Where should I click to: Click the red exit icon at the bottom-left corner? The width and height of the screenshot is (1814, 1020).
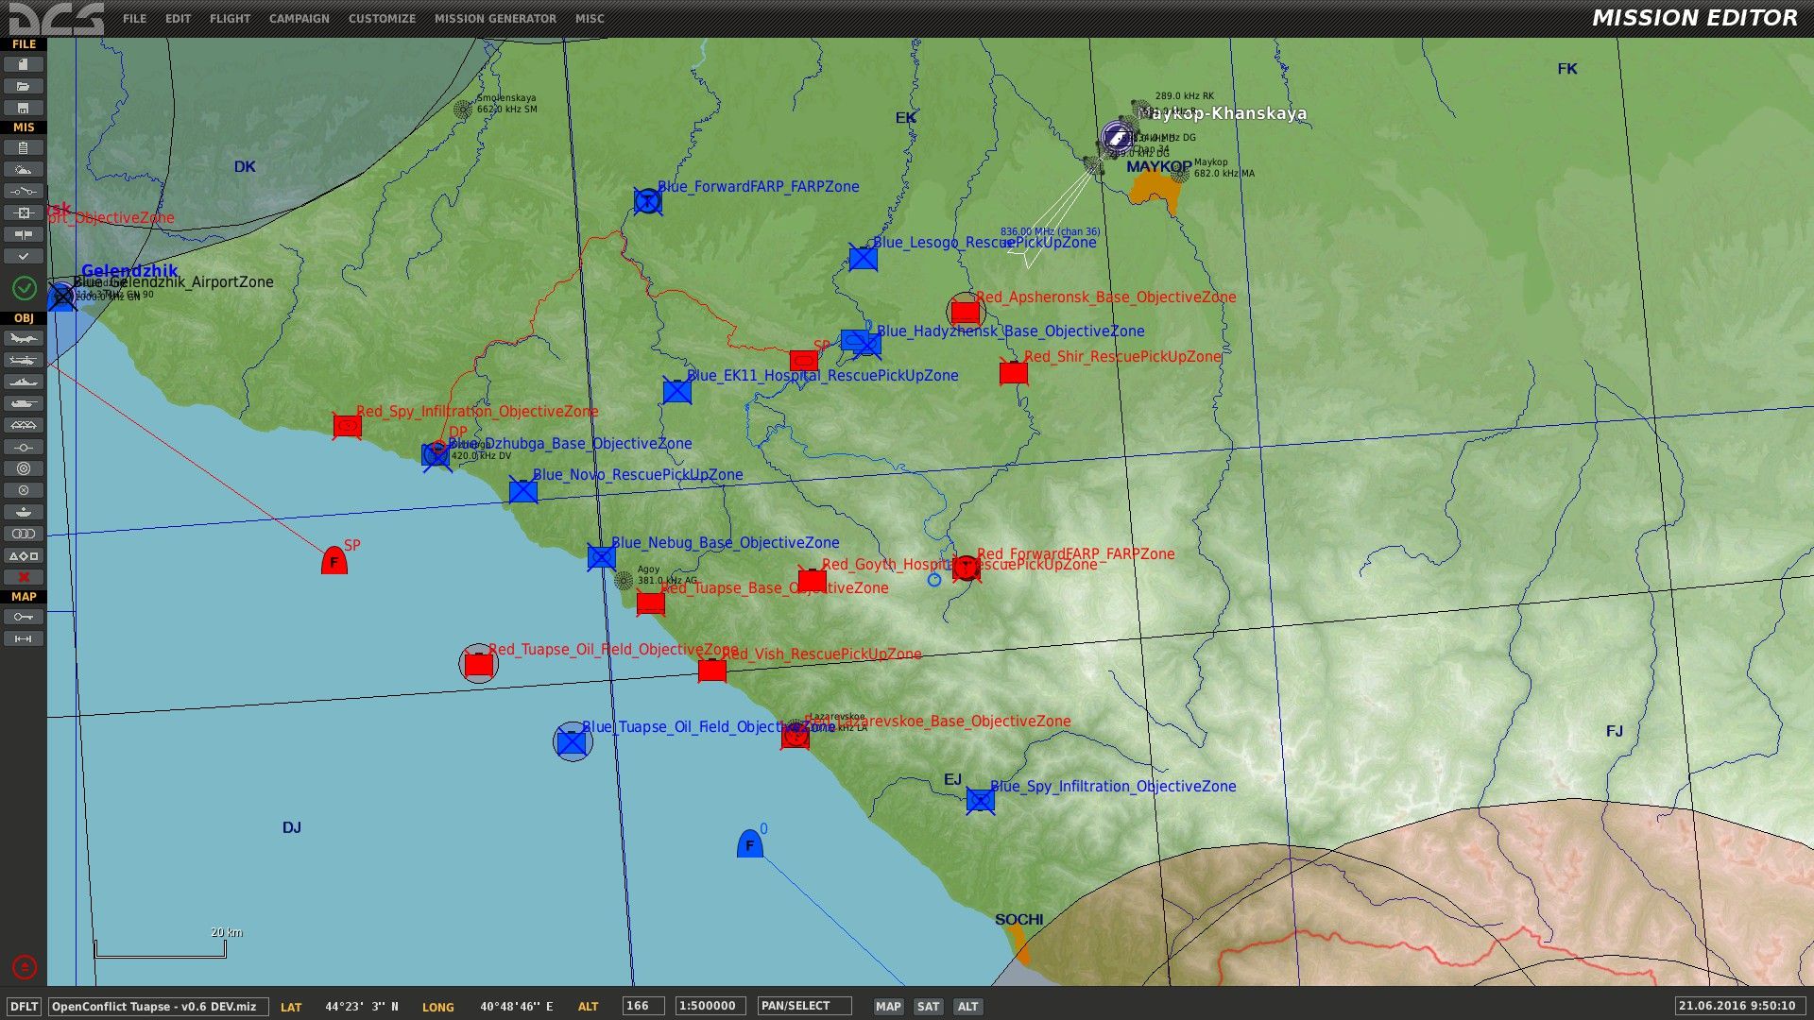click(25, 967)
